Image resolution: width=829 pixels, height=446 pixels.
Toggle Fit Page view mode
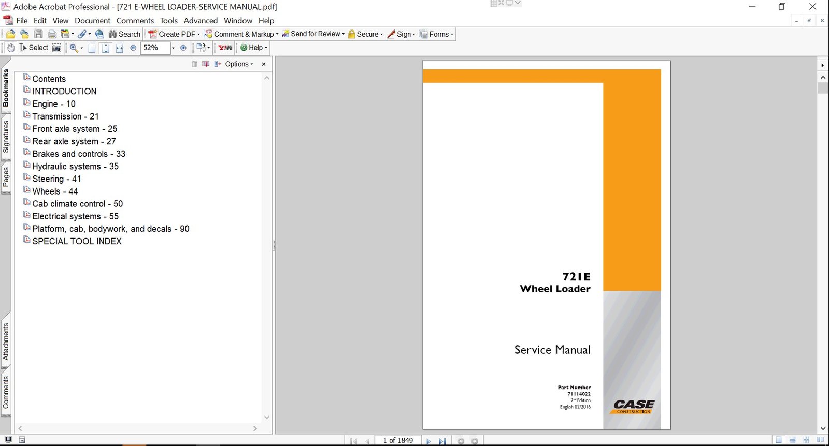click(106, 48)
